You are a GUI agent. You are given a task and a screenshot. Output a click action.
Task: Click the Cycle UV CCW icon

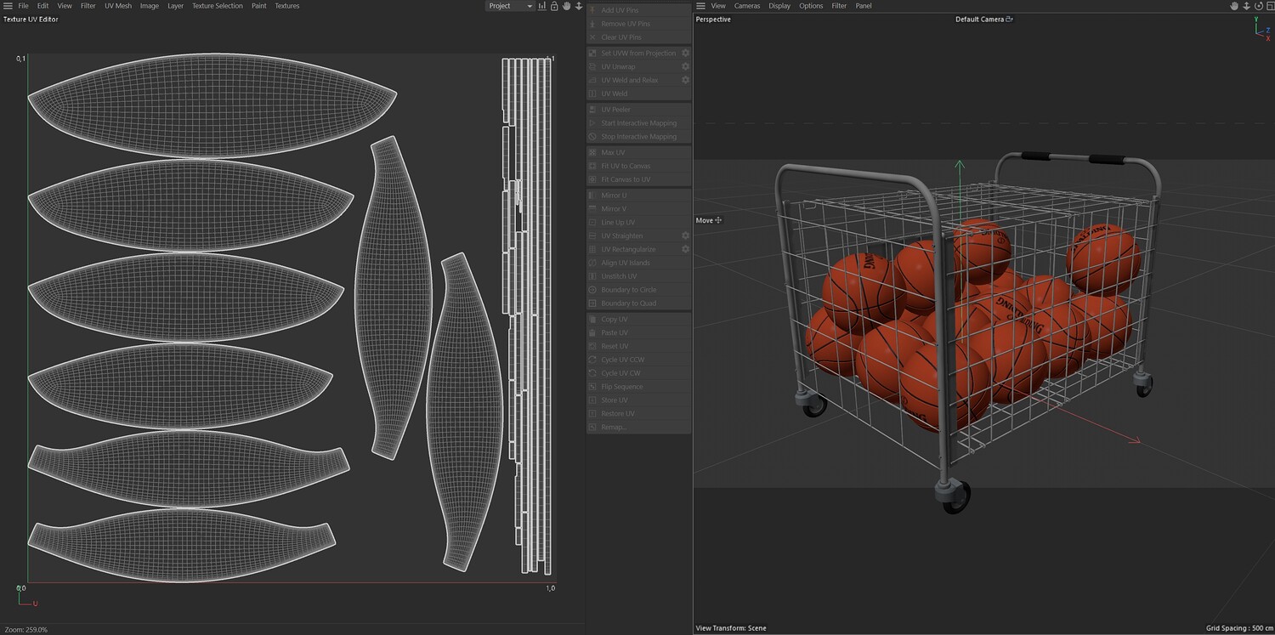pos(592,360)
